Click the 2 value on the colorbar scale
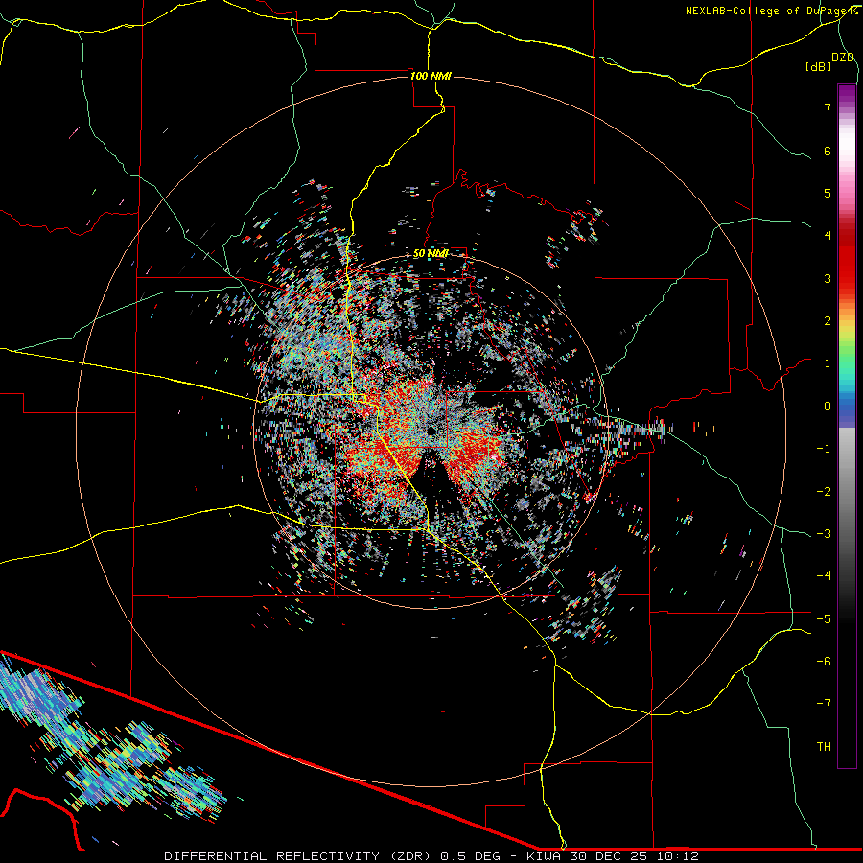The image size is (863, 863). pos(828,321)
